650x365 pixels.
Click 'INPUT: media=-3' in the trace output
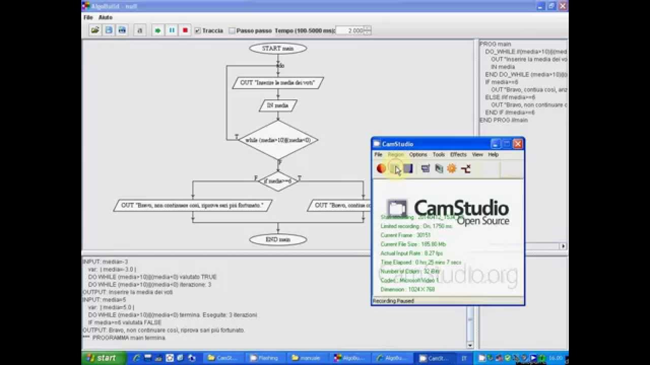(105, 262)
